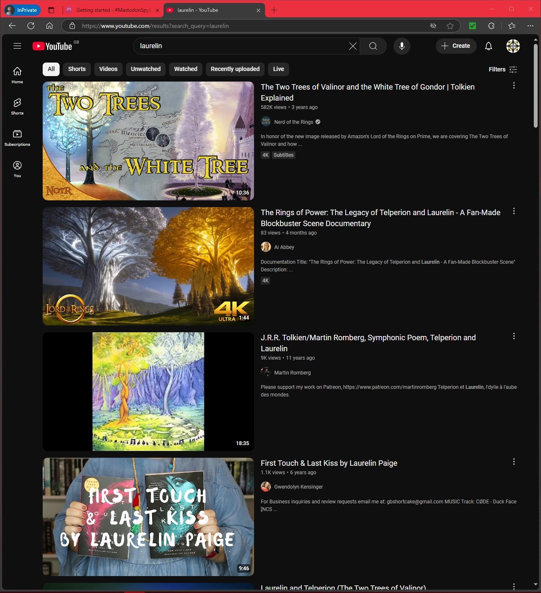This screenshot has width=541, height=593.
Task: Click the InPrivate profile badge
Action: 22,10
